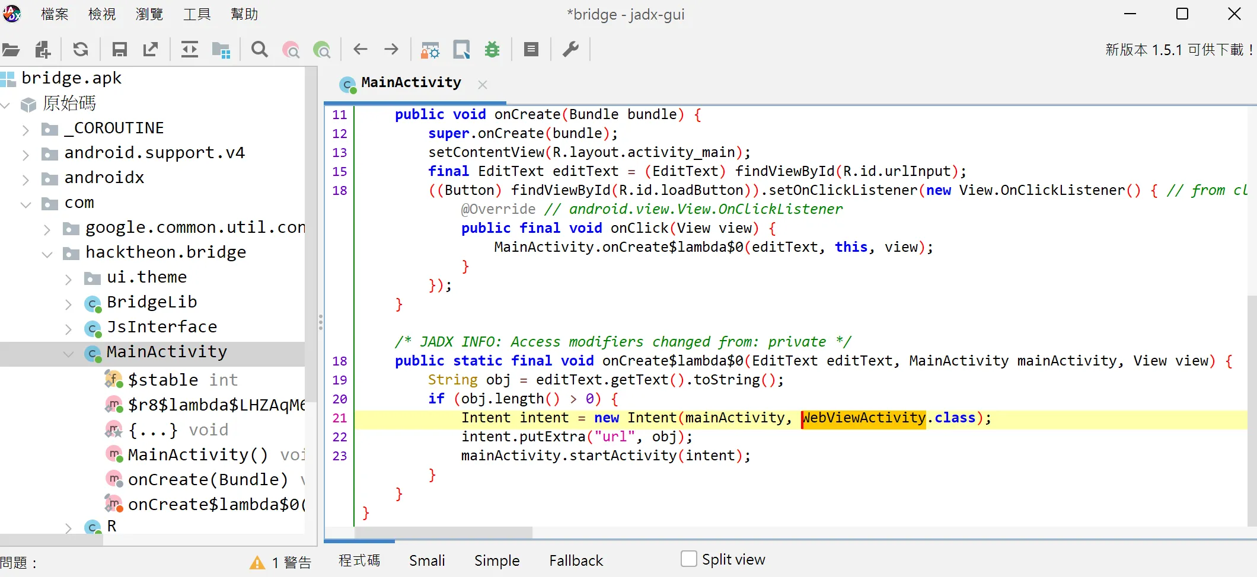Viewport: 1257px width, 577px height.
Task: Select the {...} void static initializer
Action: 178,429
